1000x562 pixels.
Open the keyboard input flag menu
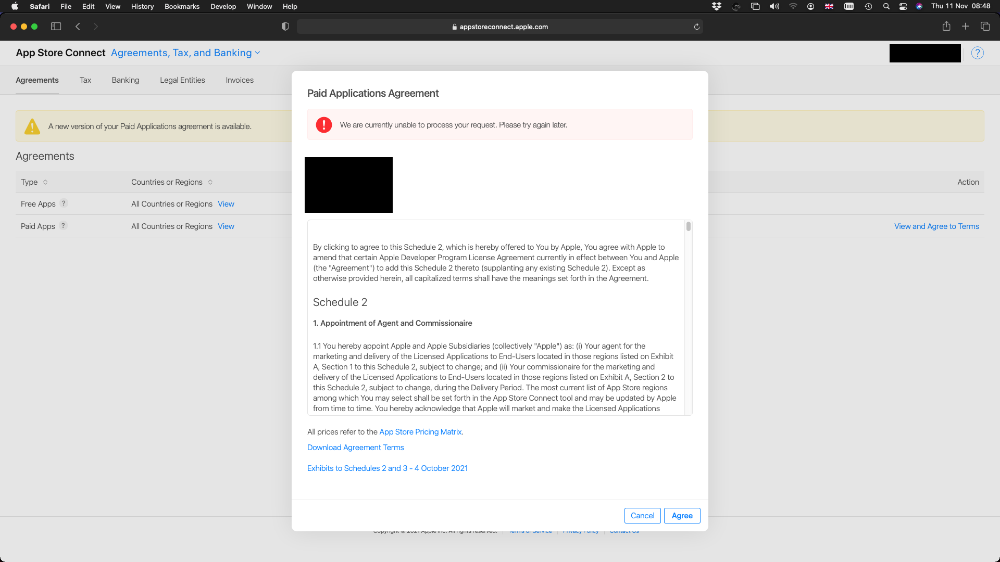click(829, 6)
